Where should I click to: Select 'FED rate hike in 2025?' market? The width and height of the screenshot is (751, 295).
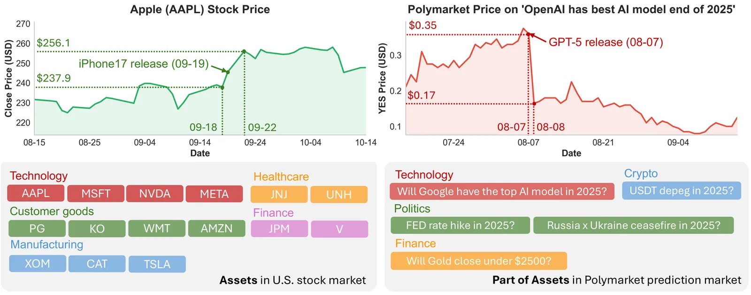point(460,226)
